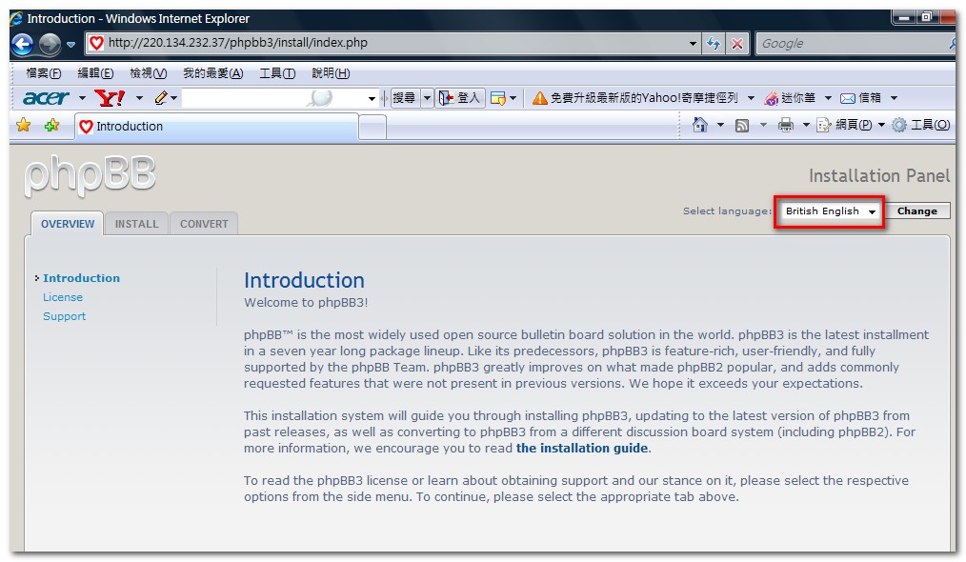The image size is (966, 562).
Task: Click the Favorites Center star icon
Action: [x=24, y=126]
